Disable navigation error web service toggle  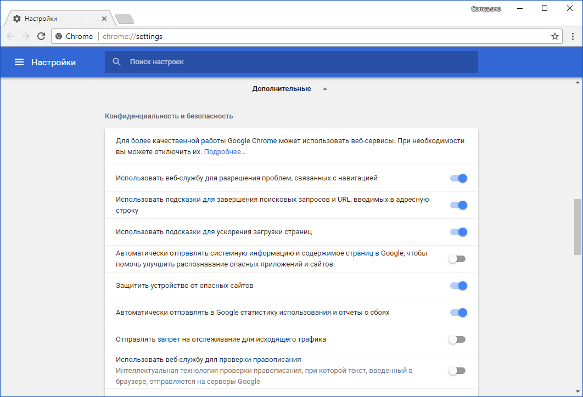pyautogui.click(x=458, y=178)
